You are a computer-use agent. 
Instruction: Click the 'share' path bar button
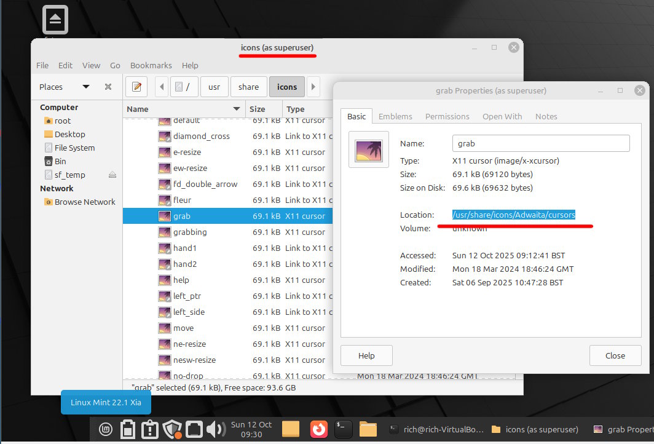point(248,87)
